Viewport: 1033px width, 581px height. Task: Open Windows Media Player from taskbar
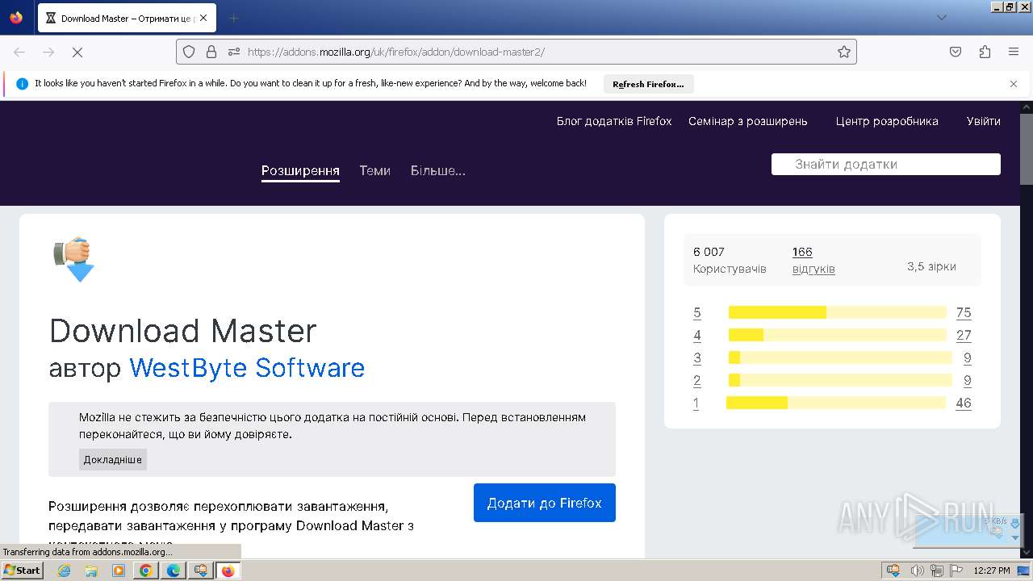tap(119, 571)
